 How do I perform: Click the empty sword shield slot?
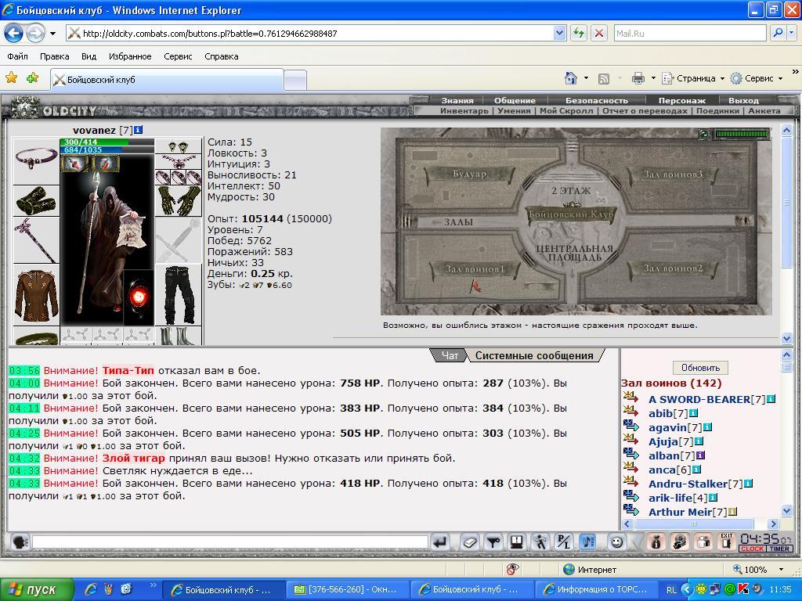179,240
